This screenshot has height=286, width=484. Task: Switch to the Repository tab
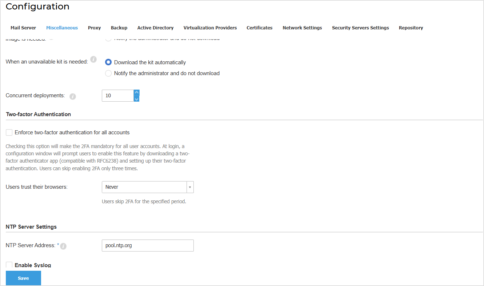411,28
